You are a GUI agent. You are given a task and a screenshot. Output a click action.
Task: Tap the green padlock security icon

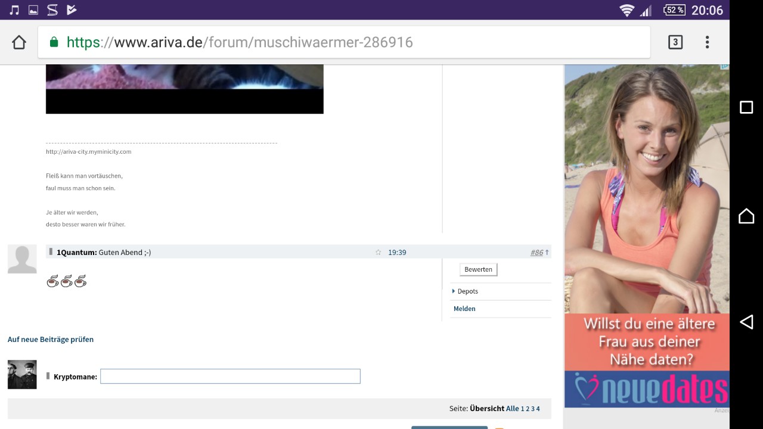54,42
